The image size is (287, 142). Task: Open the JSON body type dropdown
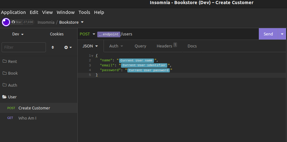coord(90,46)
